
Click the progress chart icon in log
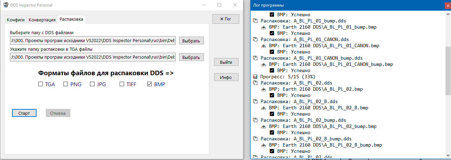click(255, 77)
